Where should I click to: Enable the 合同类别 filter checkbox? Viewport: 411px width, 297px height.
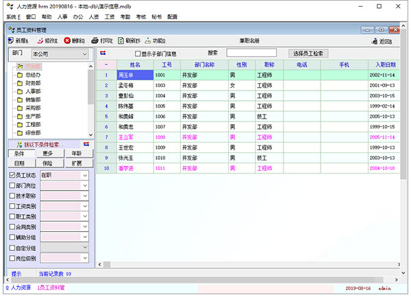click(12, 226)
